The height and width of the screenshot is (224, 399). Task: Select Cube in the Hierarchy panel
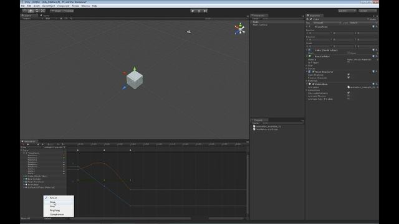point(277,22)
